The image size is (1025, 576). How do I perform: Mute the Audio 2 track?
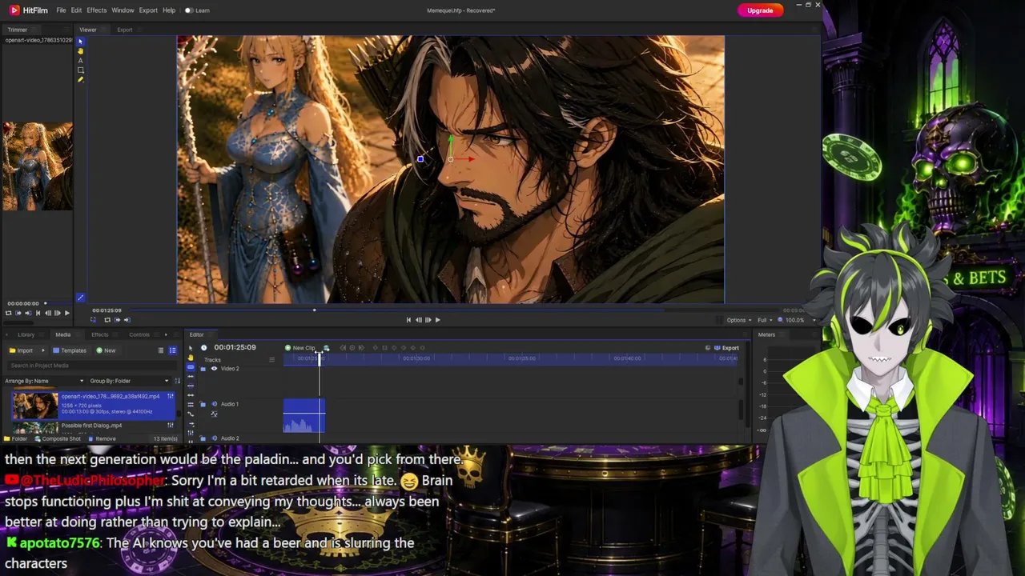point(214,438)
